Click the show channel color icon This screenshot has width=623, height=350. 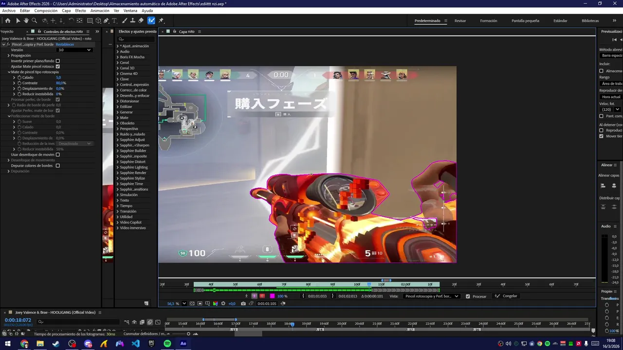(215, 303)
